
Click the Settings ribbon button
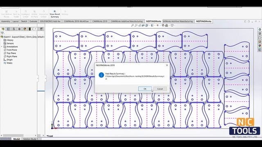point(65,13)
